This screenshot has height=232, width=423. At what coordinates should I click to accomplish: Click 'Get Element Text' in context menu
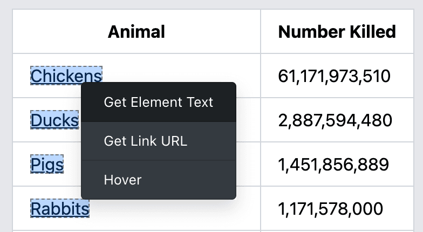click(158, 102)
